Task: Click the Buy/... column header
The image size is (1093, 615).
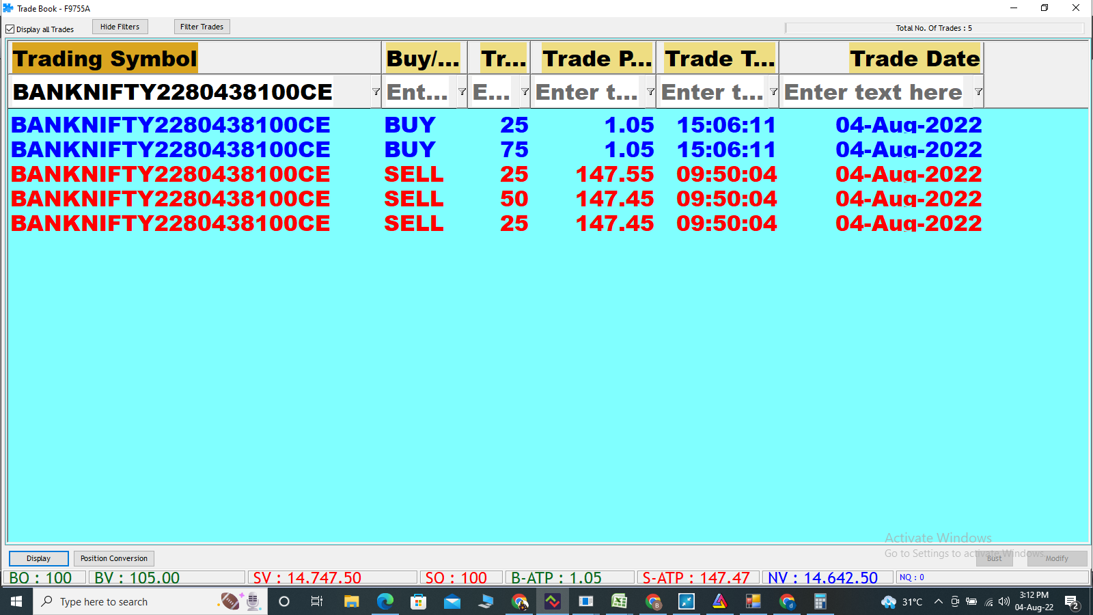Action: click(423, 59)
